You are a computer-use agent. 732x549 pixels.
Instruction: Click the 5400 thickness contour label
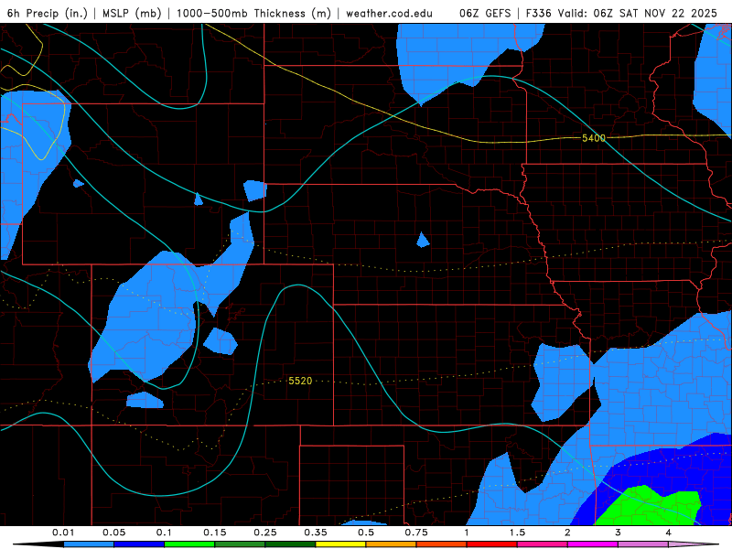[593, 138]
